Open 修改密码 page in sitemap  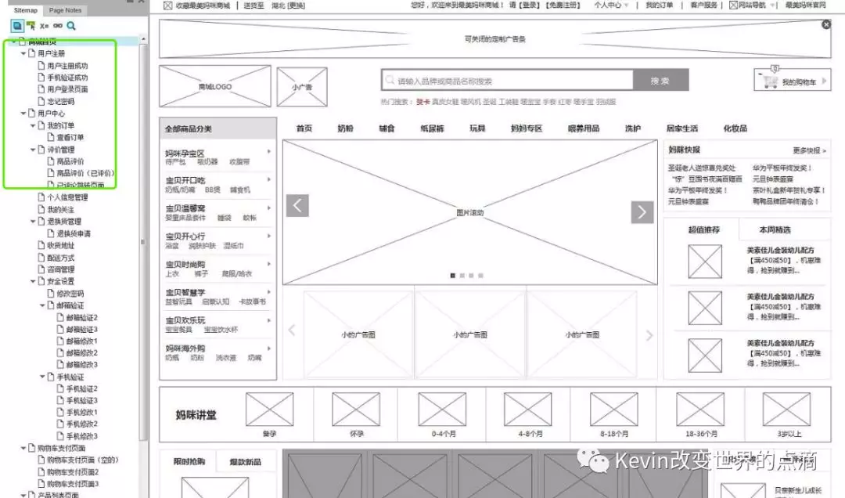[x=70, y=294]
